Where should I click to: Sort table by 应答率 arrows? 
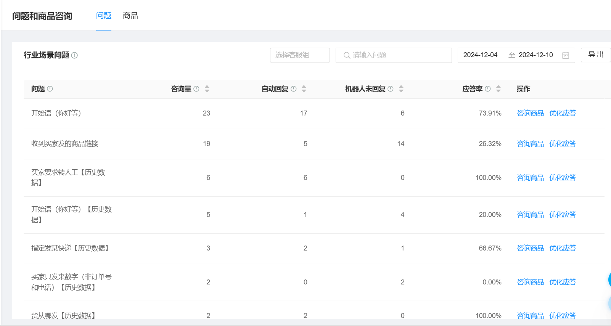click(x=498, y=89)
